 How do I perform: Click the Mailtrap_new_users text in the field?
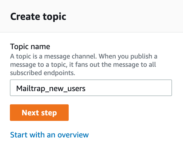51,88
